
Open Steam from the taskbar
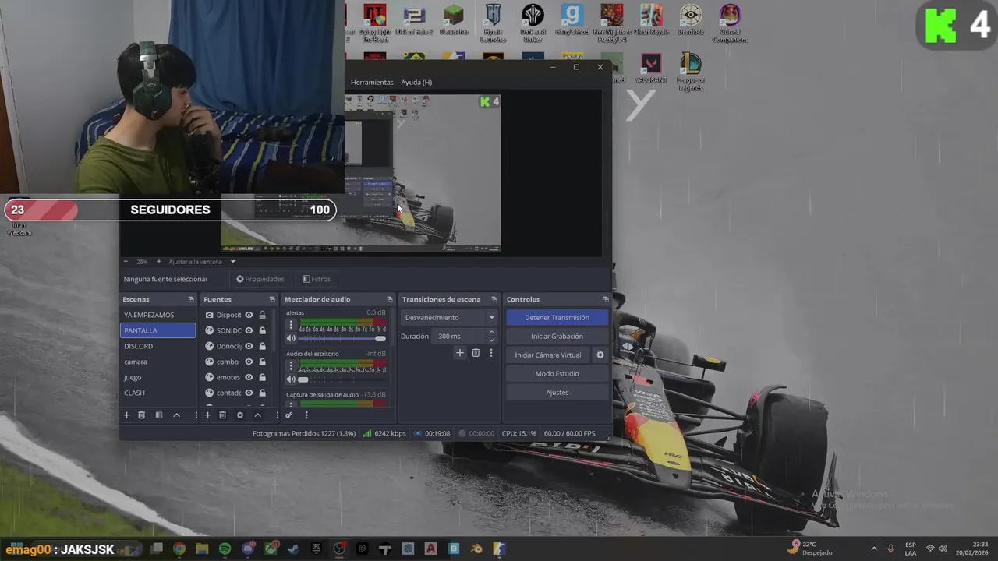click(x=293, y=549)
